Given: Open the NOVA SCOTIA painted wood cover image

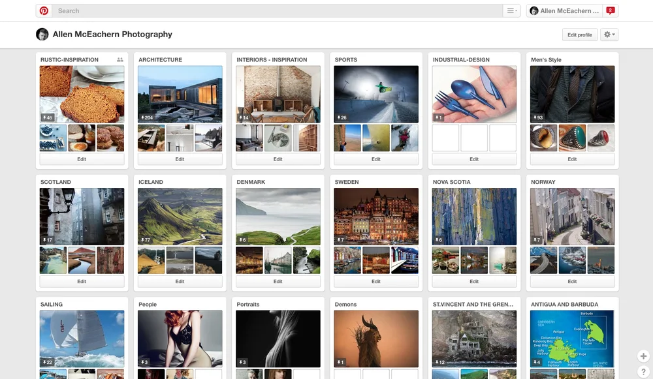Looking at the screenshot, I should click(x=474, y=217).
